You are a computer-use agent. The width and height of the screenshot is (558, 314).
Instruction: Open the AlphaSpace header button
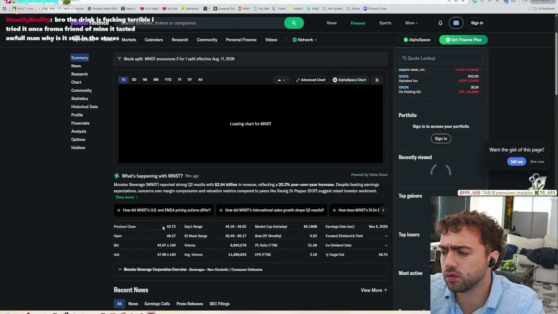point(417,40)
